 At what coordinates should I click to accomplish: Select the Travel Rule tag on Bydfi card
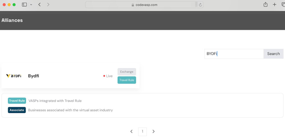point(127,80)
